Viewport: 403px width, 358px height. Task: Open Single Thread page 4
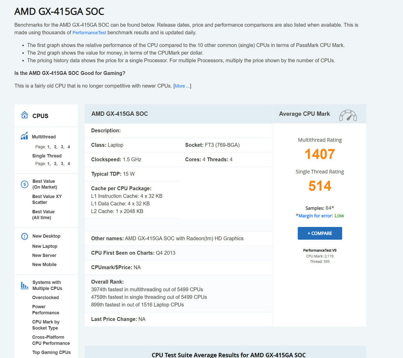point(69,164)
